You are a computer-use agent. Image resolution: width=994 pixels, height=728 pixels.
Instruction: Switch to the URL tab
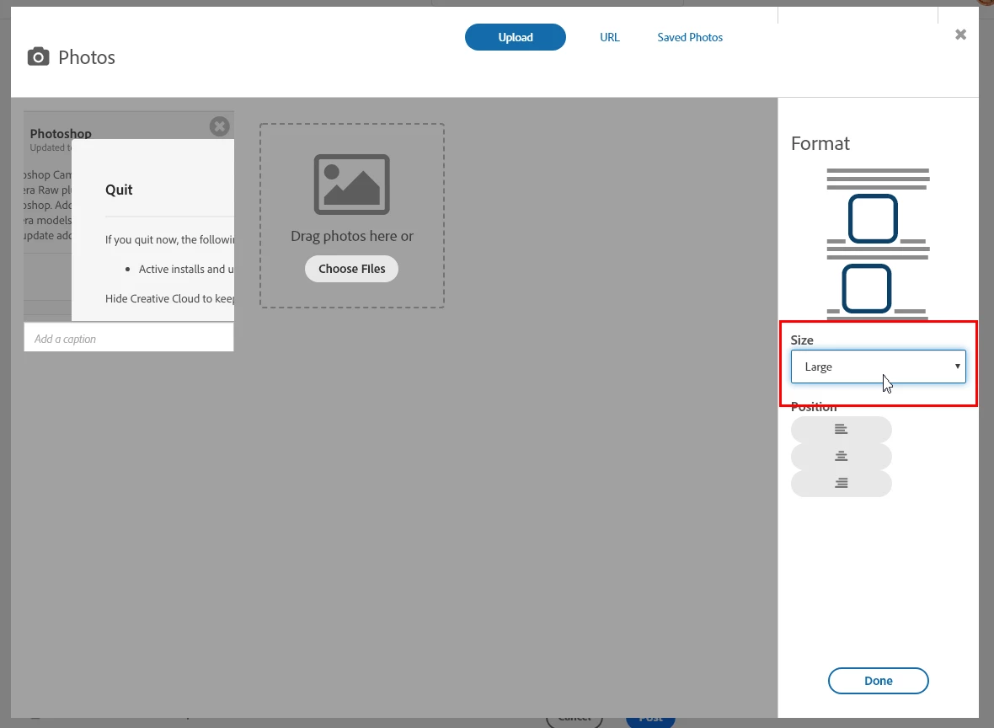tap(609, 37)
